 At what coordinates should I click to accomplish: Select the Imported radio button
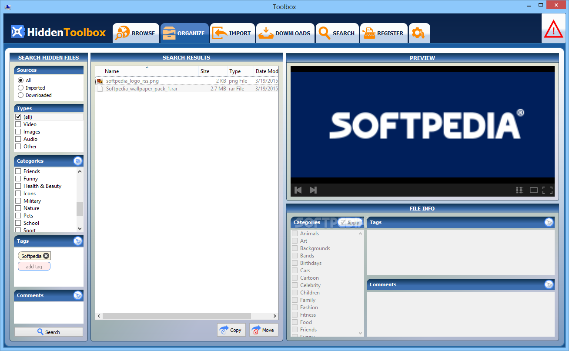pos(20,87)
